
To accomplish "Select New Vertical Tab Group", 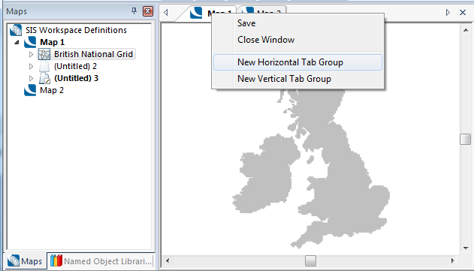I will point(297,79).
